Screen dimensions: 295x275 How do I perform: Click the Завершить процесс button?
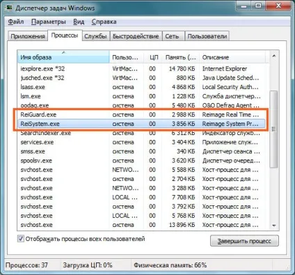click(244, 241)
